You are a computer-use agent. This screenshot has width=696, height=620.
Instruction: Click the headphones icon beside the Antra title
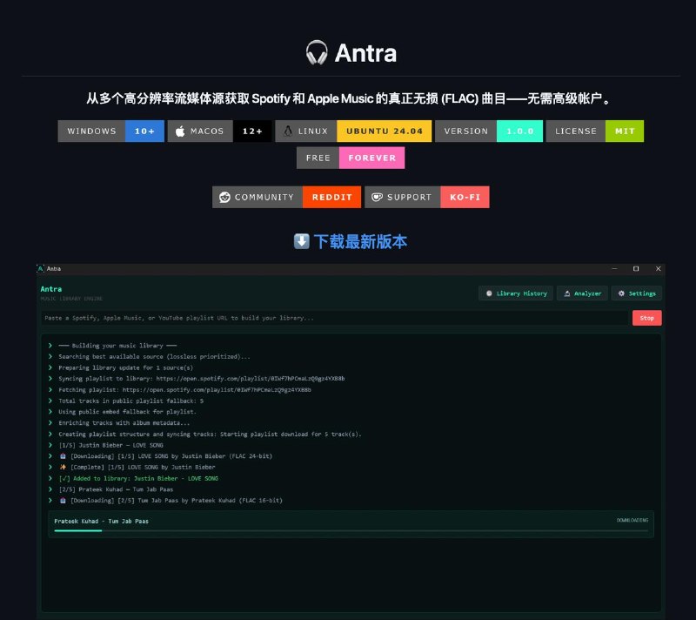[x=317, y=53]
